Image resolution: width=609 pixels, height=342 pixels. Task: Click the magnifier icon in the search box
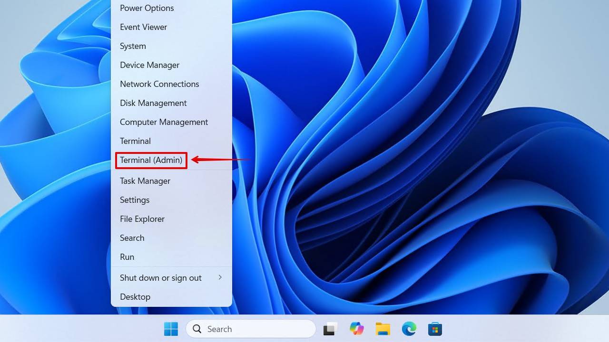(197, 329)
